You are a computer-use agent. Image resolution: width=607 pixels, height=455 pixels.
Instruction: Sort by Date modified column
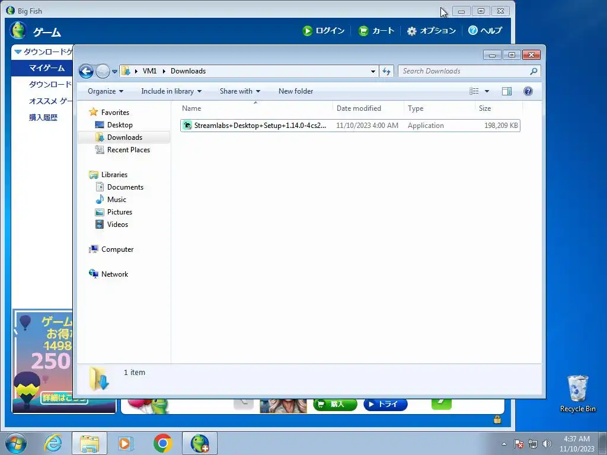click(368, 108)
